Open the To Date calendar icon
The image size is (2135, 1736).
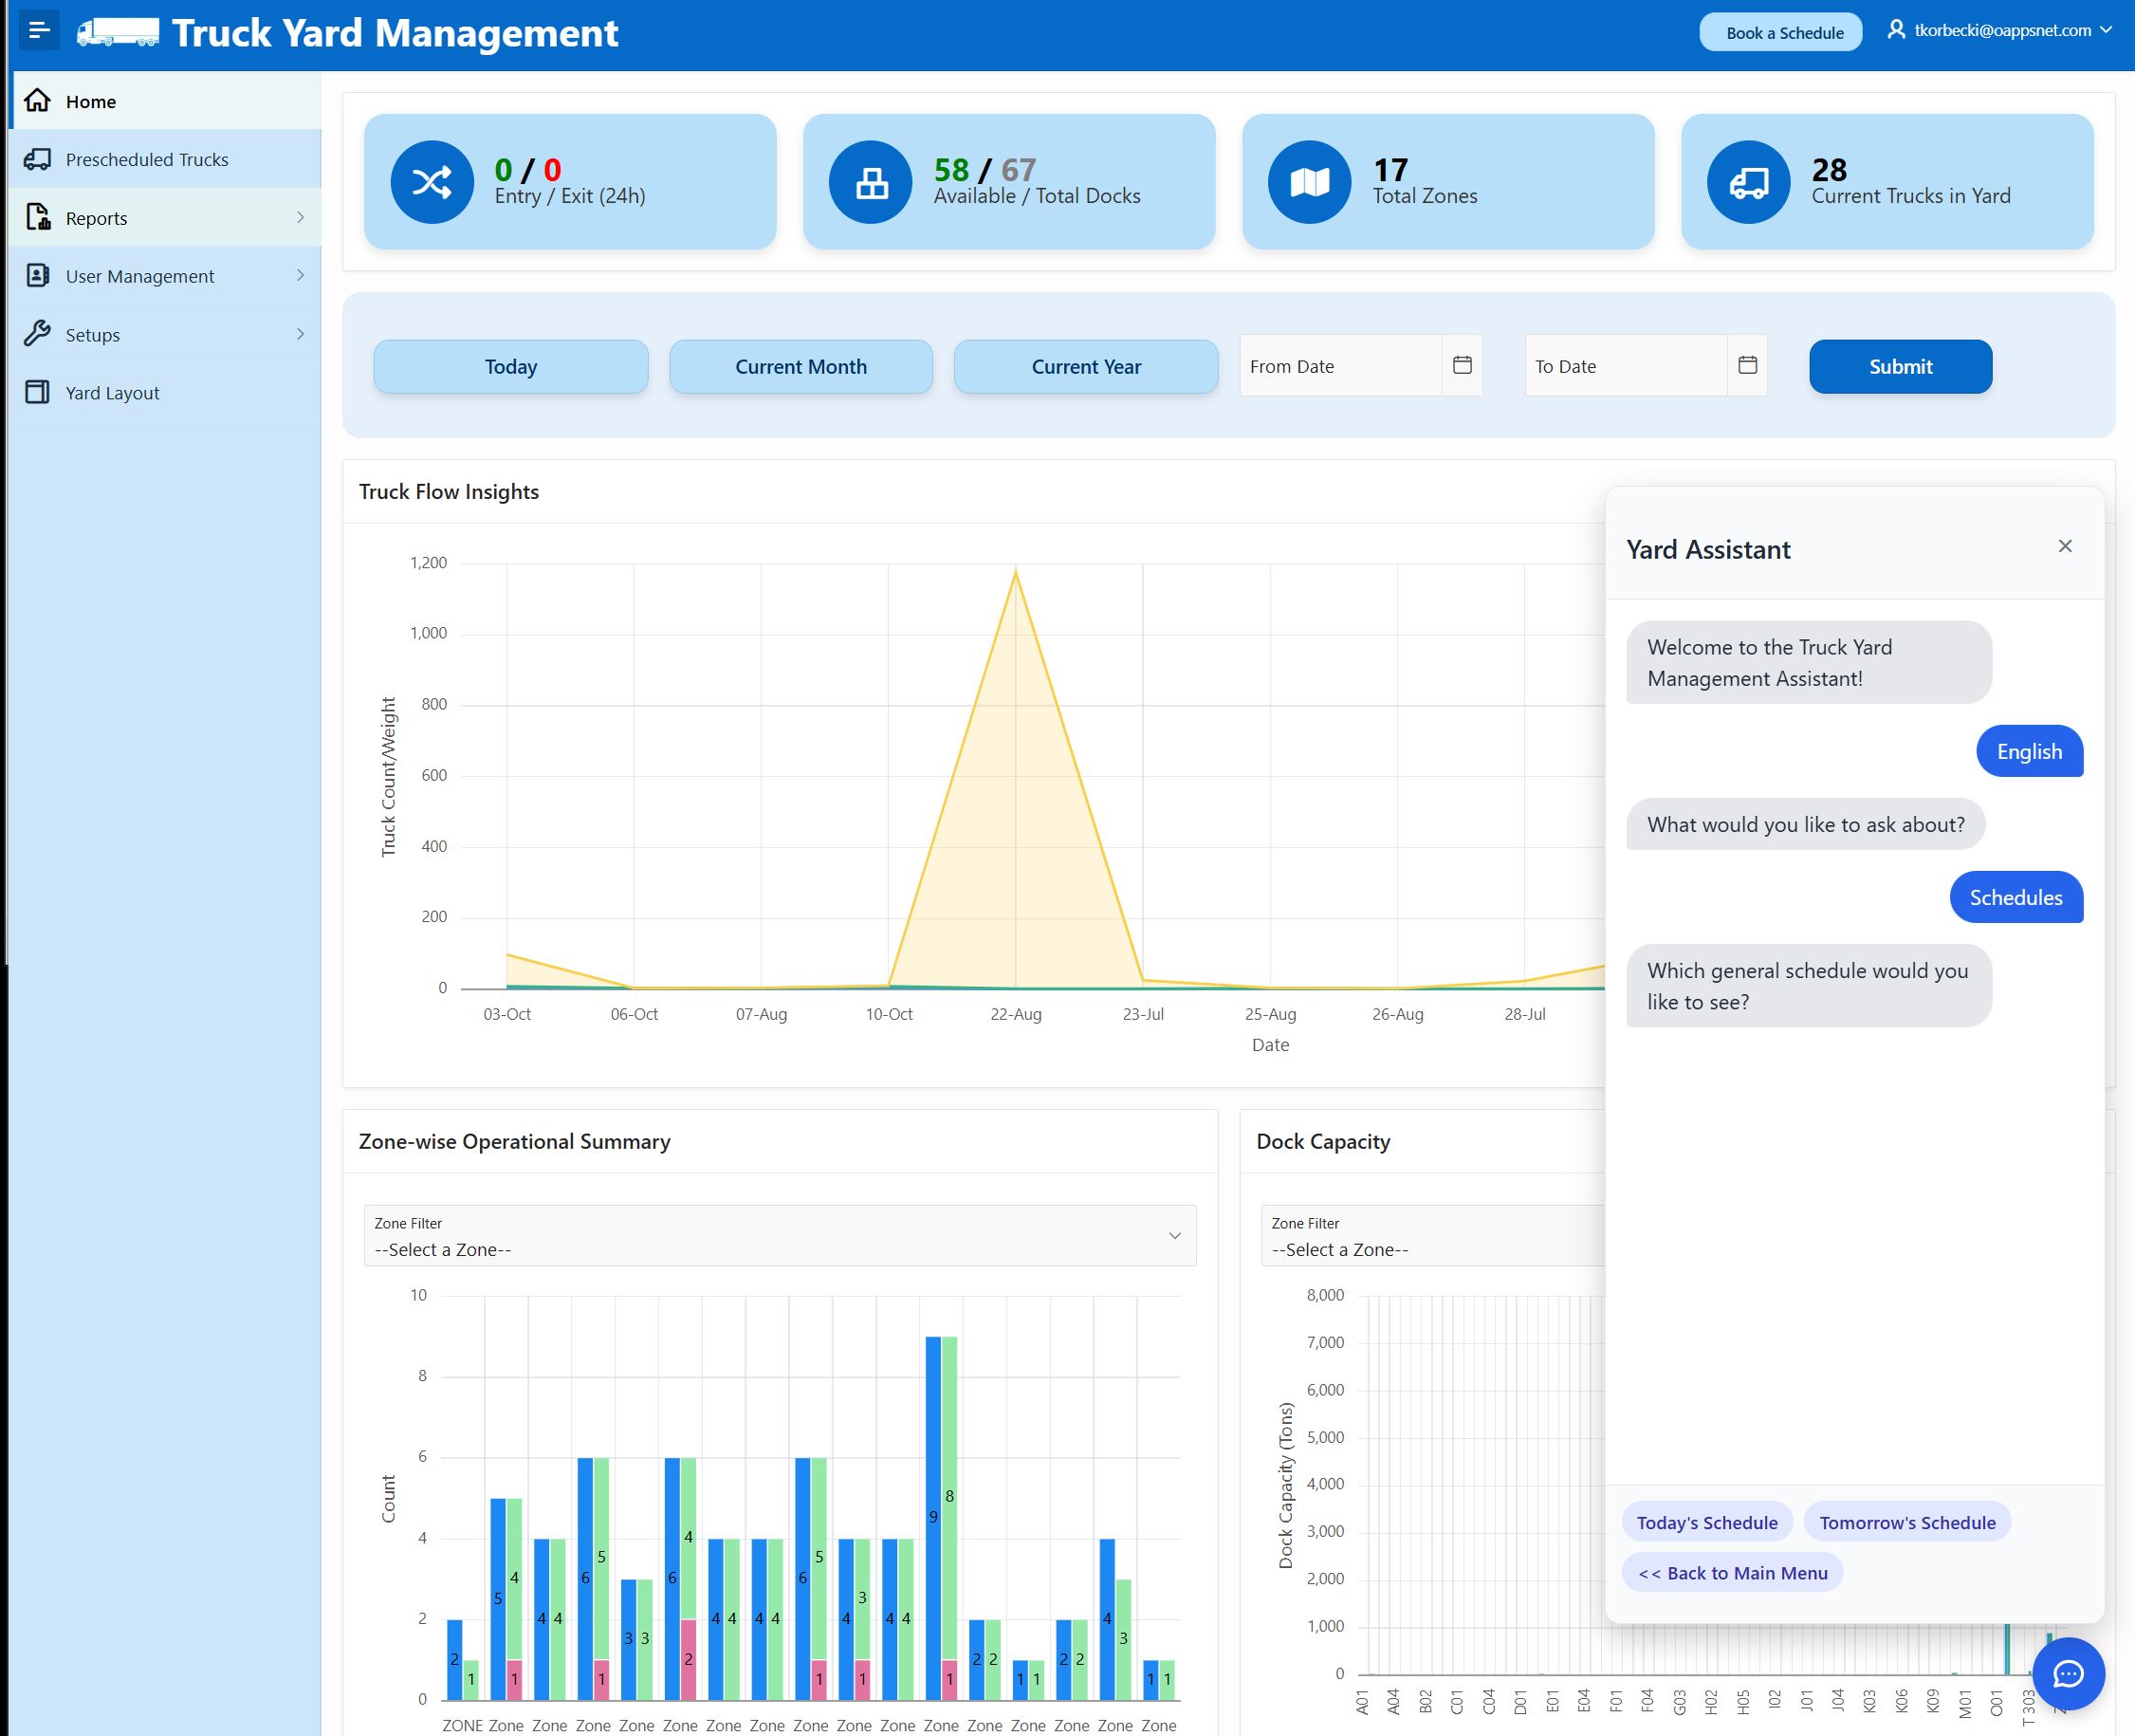click(x=1746, y=365)
